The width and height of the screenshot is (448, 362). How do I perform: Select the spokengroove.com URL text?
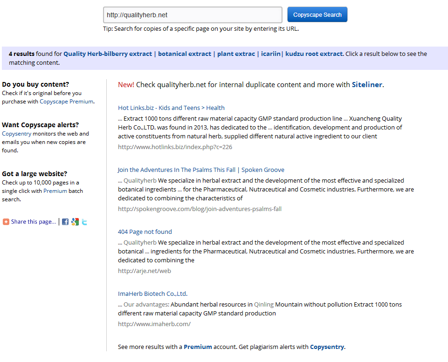(200, 209)
